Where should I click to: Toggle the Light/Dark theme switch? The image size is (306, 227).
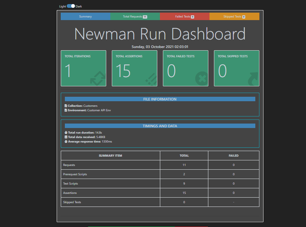pos(71,6)
